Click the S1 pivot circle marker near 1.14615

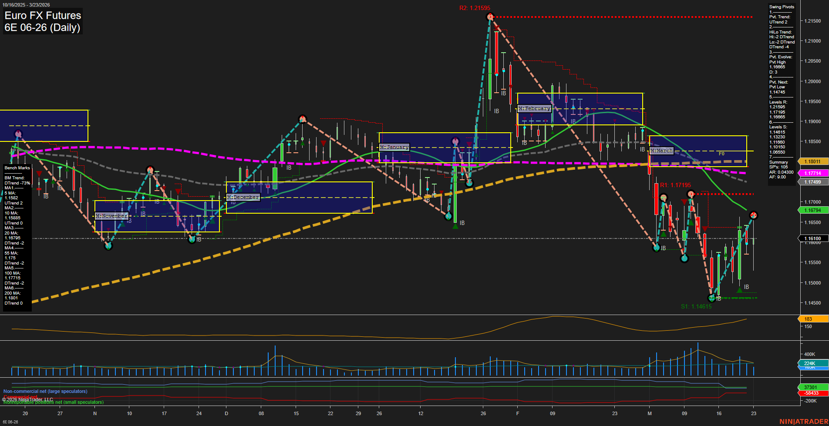click(x=713, y=298)
